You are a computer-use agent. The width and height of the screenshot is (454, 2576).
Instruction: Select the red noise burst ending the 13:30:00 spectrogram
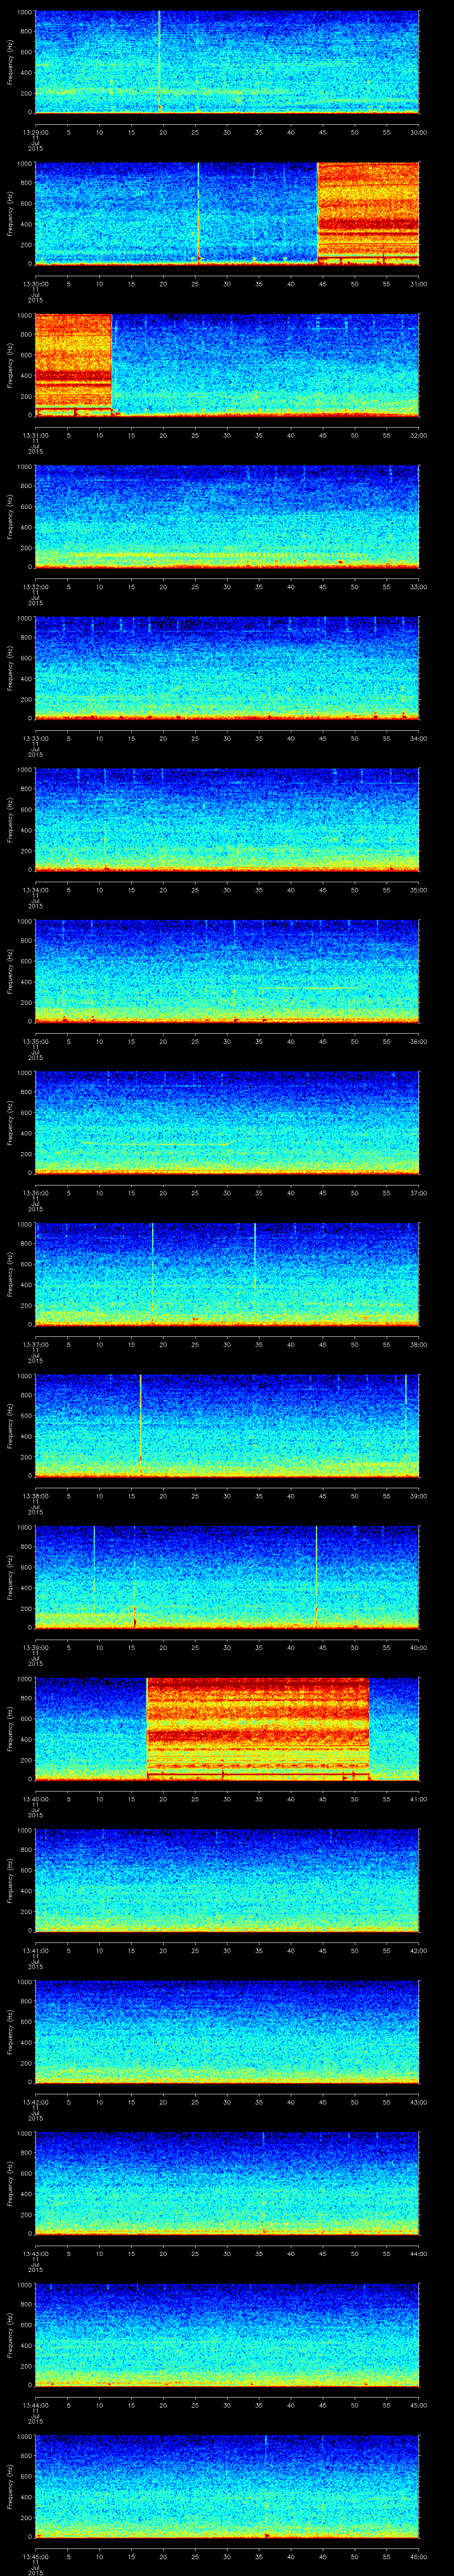pyautogui.click(x=368, y=213)
